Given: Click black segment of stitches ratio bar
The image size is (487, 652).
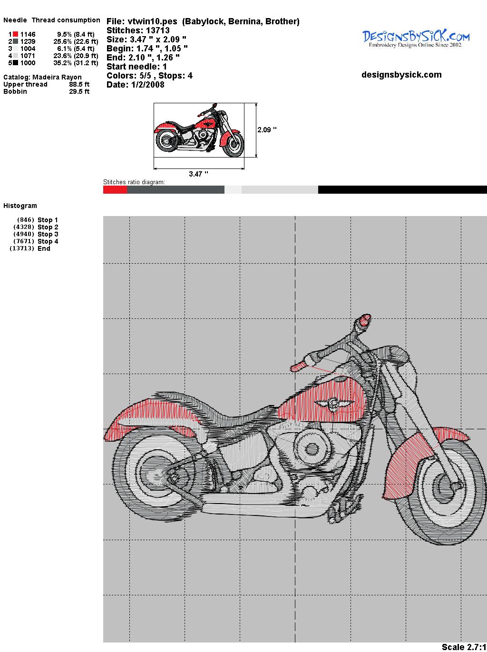Looking at the screenshot, I should [x=402, y=190].
